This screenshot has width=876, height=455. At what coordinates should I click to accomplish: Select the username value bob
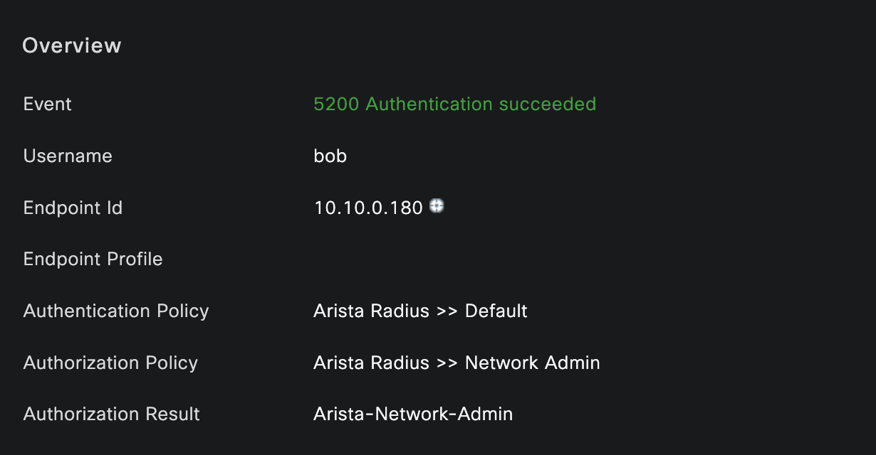(330, 156)
